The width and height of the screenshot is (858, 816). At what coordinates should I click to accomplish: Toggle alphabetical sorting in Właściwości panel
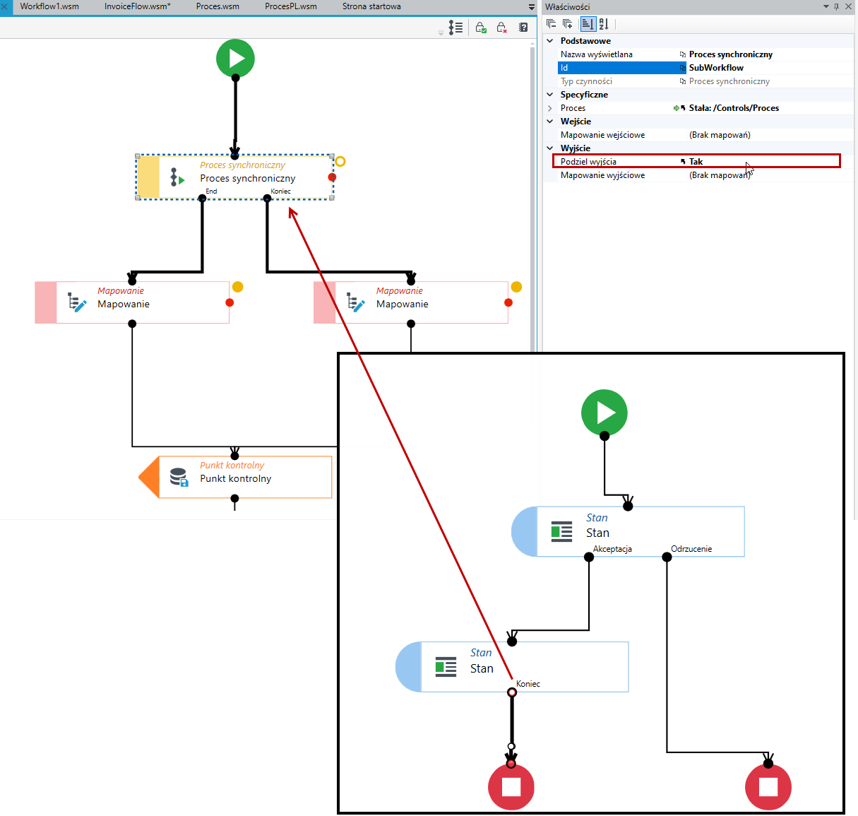coord(604,24)
